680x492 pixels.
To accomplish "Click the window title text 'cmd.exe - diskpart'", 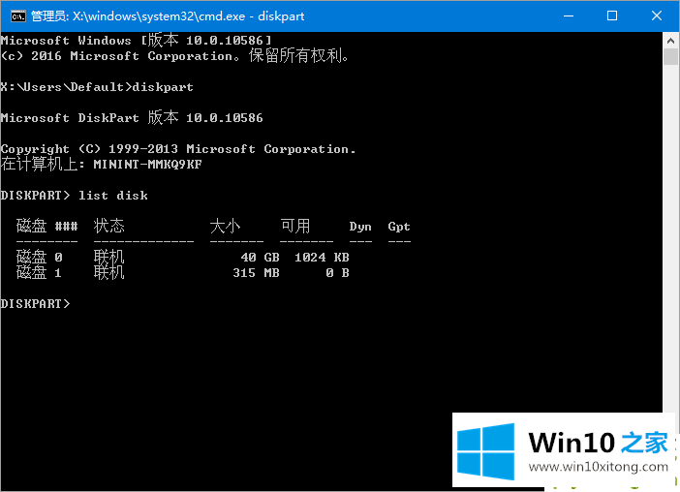I will (x=252, y=16).
